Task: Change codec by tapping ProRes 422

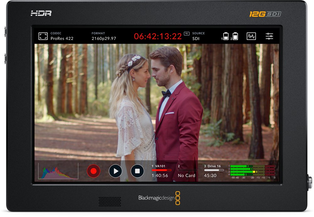Action: (62, 38)
